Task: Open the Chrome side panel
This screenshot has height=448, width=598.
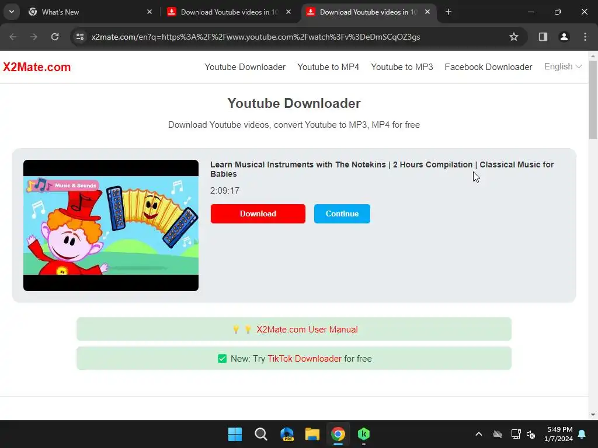Action: click(543, 37)
